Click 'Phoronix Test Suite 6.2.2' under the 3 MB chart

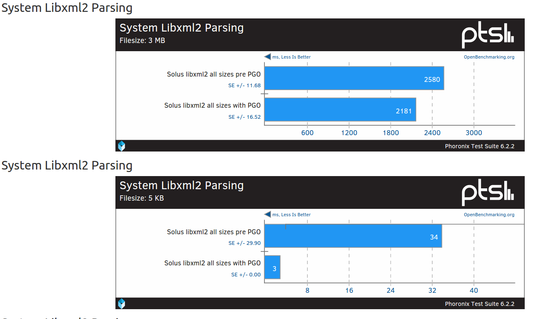[x=479, y=146]
